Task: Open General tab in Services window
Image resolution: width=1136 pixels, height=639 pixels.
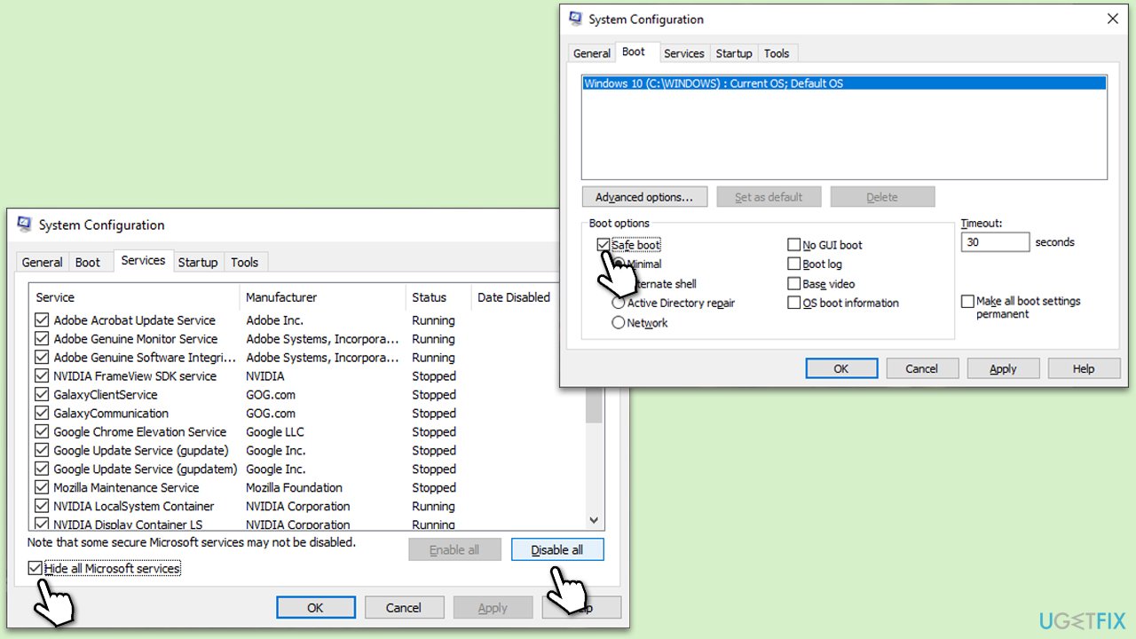Action: pyautogui.click(x=42, y=262)
